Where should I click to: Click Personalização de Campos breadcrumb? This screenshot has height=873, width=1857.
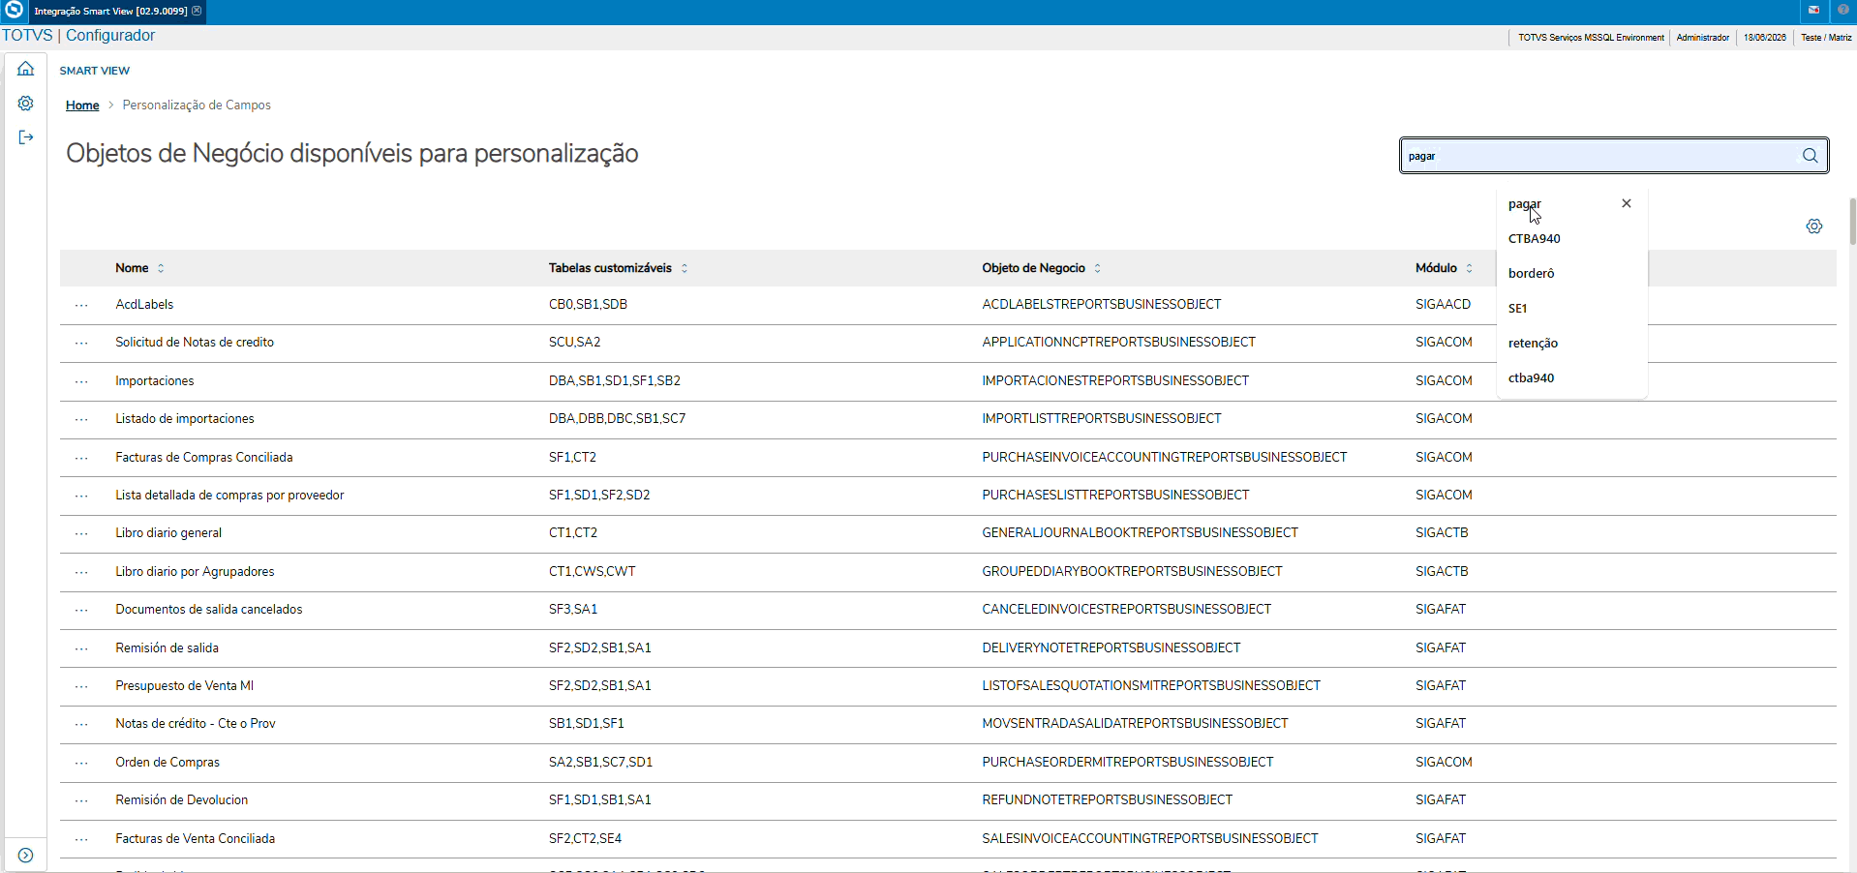tap(197, 105)
